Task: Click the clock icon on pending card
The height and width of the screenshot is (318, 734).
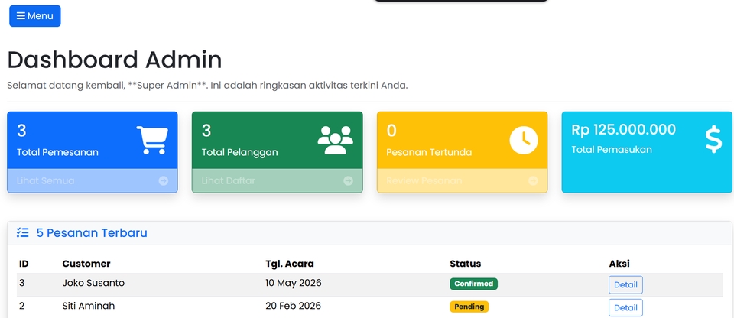Action: tap(524, 140)
